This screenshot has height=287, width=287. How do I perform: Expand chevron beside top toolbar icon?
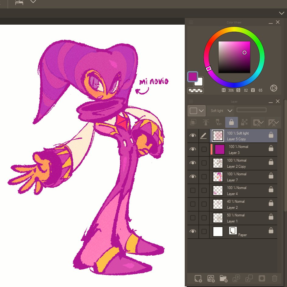(33, 2)
